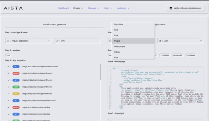Image resolution: width=209 pixels, height=121 pixels.
Task: Open the Misc menu
Action: pyautogui.click(x=108, y=8)
